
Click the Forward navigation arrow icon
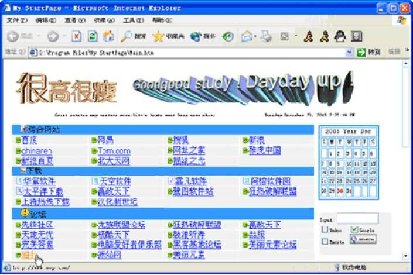(53, 36)
